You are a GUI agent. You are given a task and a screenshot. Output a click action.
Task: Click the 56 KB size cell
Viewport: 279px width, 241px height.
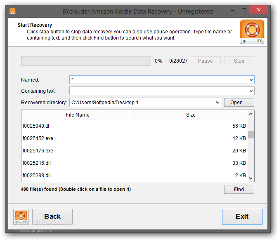(x=239, y=126)
